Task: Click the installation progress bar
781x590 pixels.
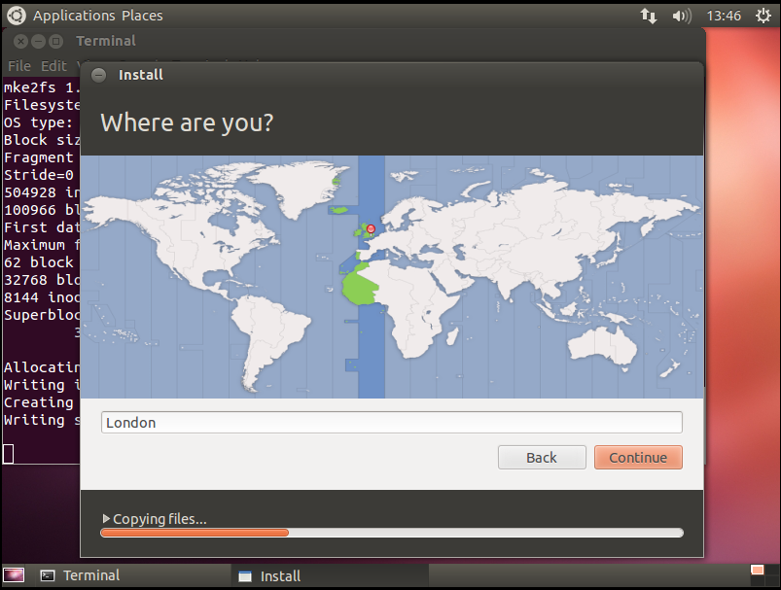Action: click(x=391, y=533)
